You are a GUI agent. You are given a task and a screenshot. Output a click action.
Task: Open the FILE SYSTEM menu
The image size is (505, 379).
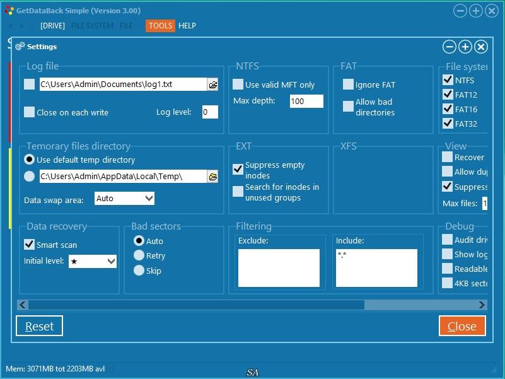(x=92, y=26)
